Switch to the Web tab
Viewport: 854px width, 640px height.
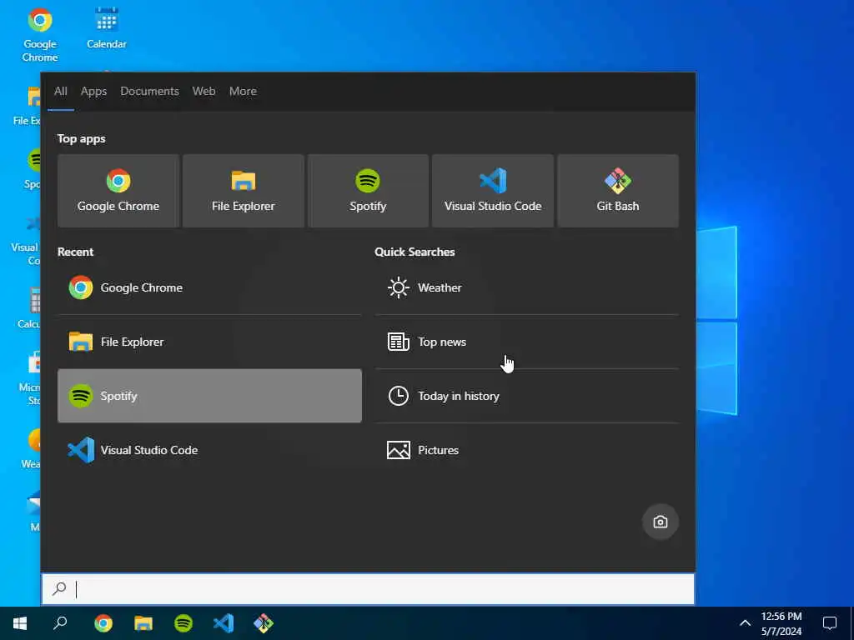(203, 92)
